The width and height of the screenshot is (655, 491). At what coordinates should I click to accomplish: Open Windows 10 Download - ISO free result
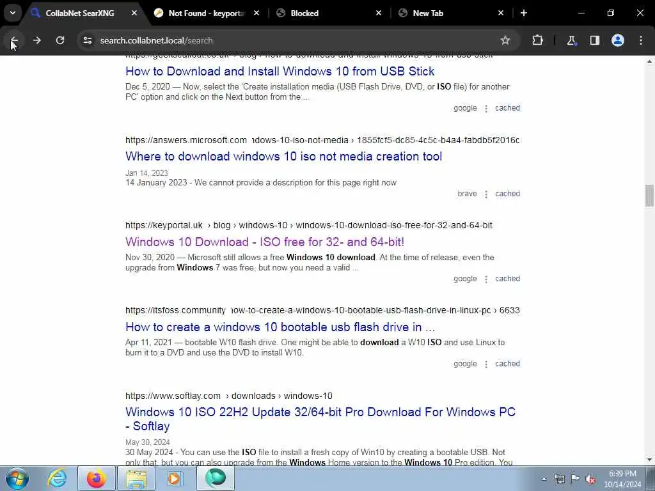[265, 242]
